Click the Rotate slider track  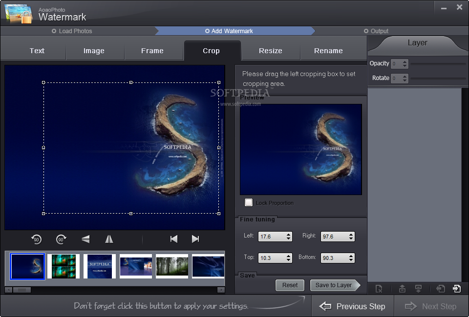438,78
